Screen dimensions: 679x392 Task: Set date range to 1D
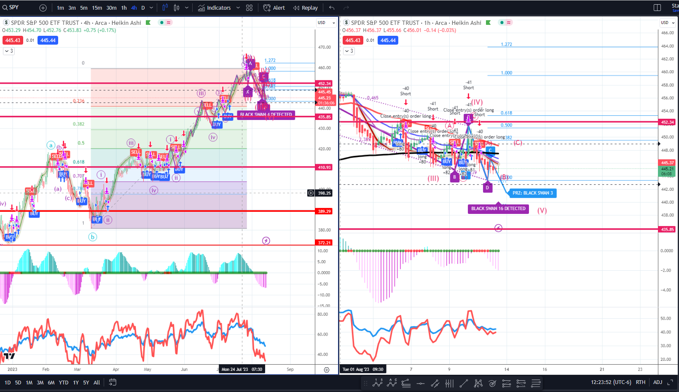(8, 383)
